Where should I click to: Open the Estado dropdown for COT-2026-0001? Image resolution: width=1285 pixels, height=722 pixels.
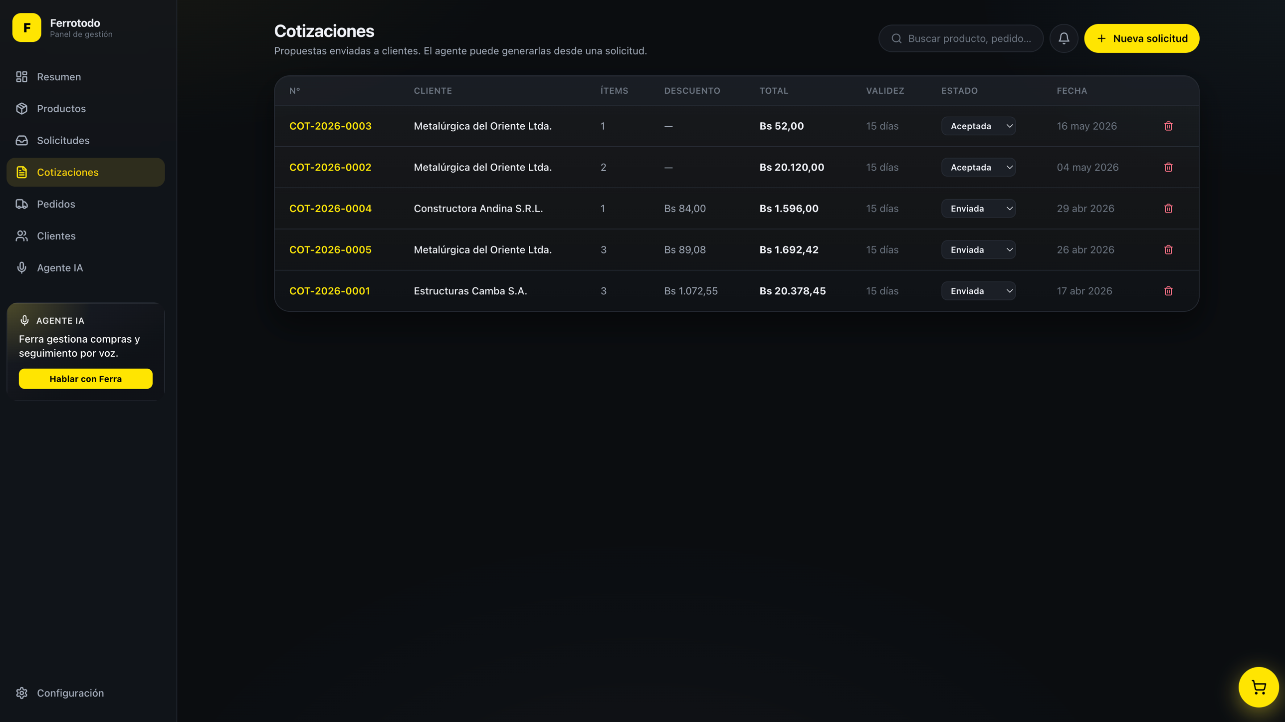(x=978, y=291)
